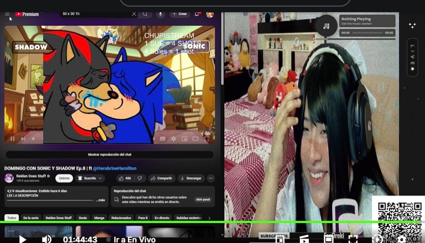Click the Reiden Does Stuff channel name
425x243 pixels.
click(x=31, y=176)
